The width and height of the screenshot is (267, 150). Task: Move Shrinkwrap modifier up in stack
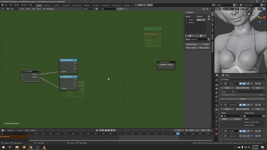256,105
